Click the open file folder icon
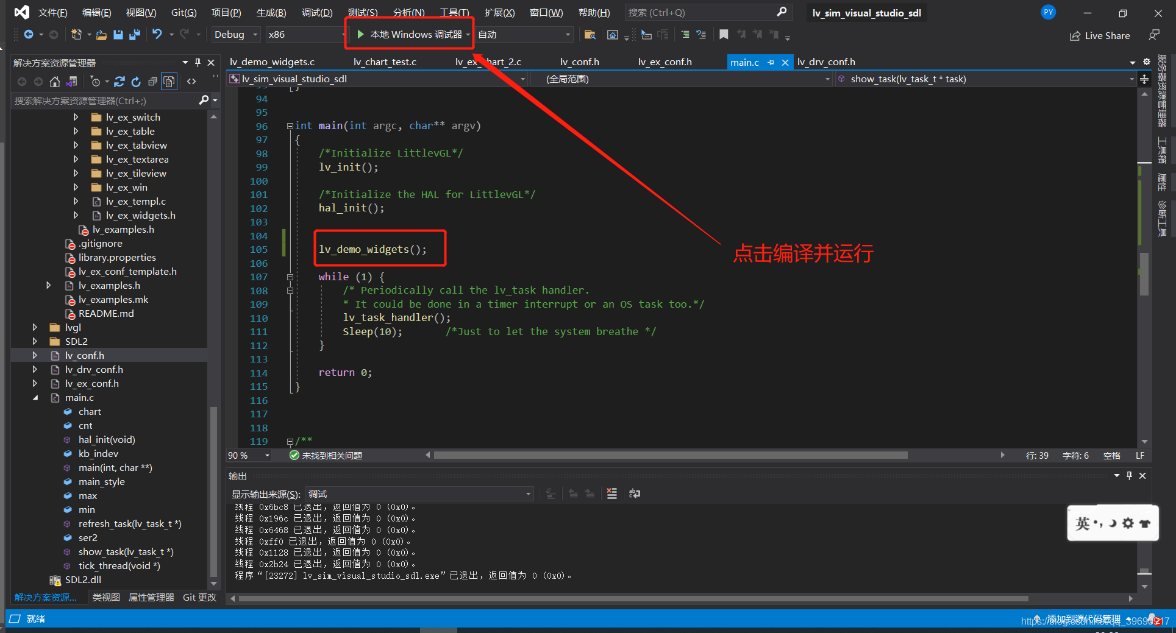 point(101,35)
